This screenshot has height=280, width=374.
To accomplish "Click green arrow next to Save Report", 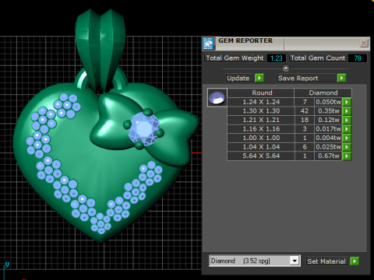I will (x=341, y=78).
